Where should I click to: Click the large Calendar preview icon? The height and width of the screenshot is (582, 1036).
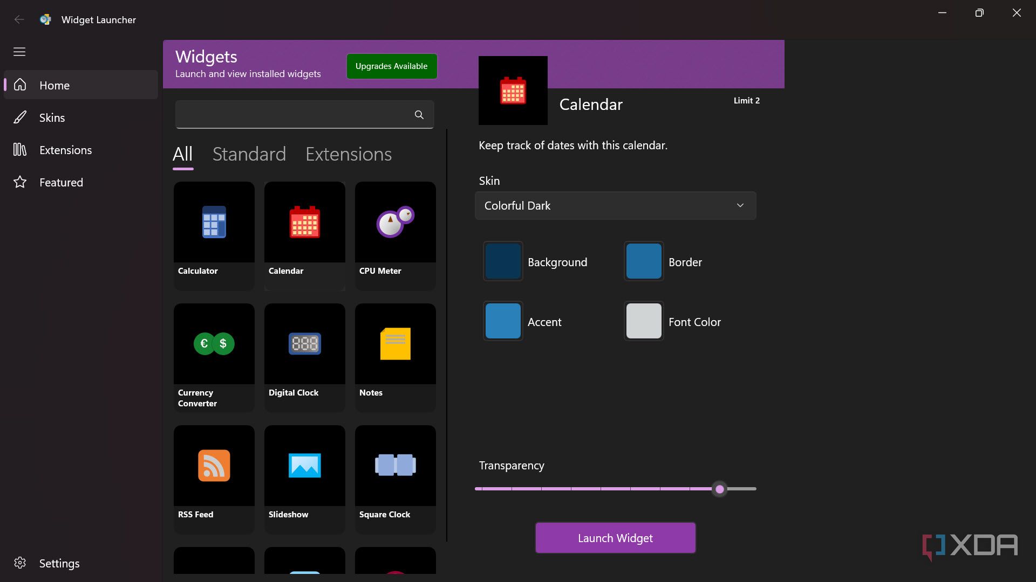(x=513, y=91)
